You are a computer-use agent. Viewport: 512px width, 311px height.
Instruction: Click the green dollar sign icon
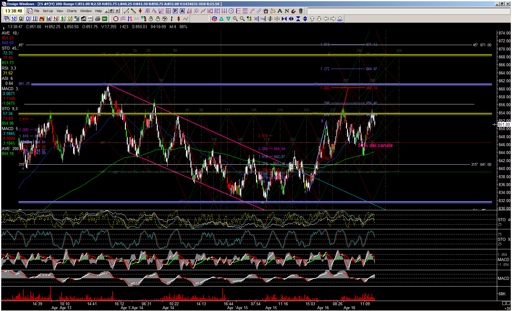(x=62, y=19)
